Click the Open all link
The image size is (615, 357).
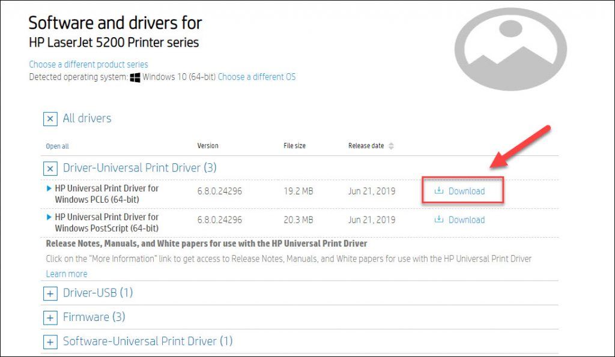57,146
